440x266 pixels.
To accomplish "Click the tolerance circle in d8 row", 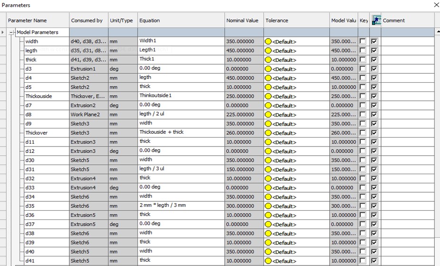I will pyautogui.click(x=268, y=115).
